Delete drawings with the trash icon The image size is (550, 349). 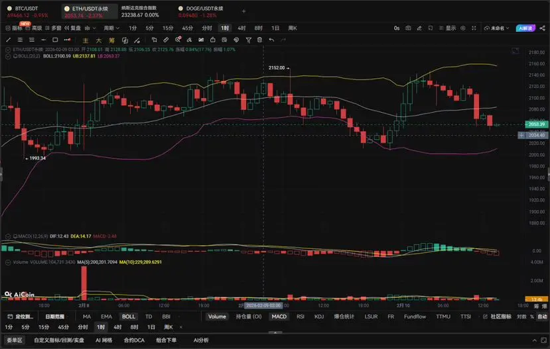click(x=259, y=40)
